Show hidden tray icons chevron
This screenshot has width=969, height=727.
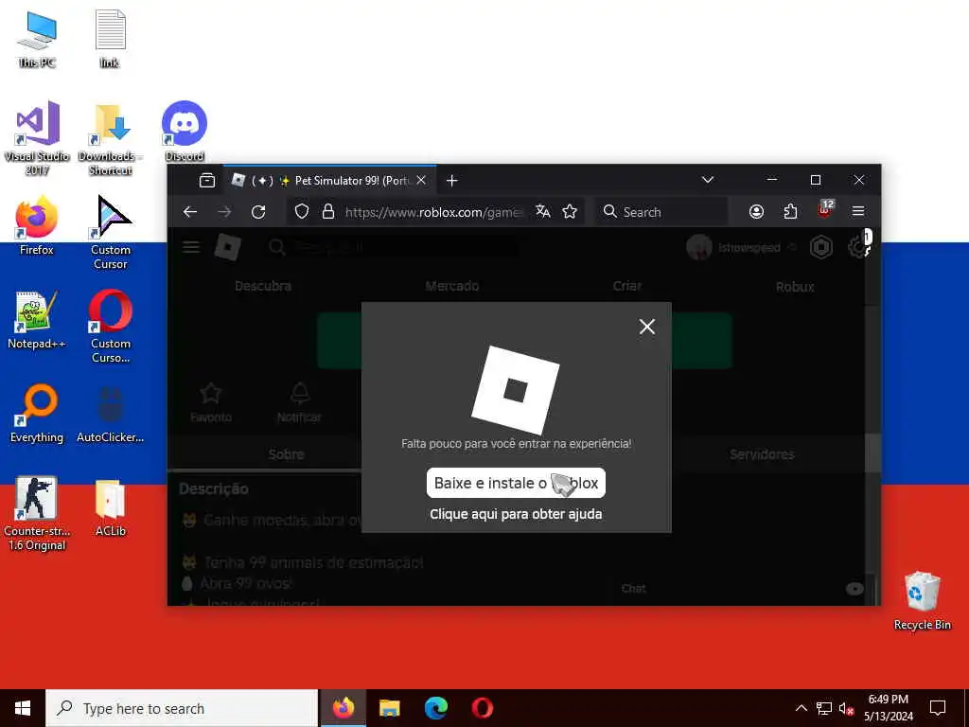[801, 708]
